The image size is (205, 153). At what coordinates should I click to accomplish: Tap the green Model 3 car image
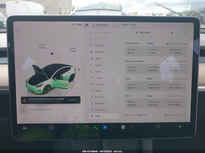tap(51, 78)
